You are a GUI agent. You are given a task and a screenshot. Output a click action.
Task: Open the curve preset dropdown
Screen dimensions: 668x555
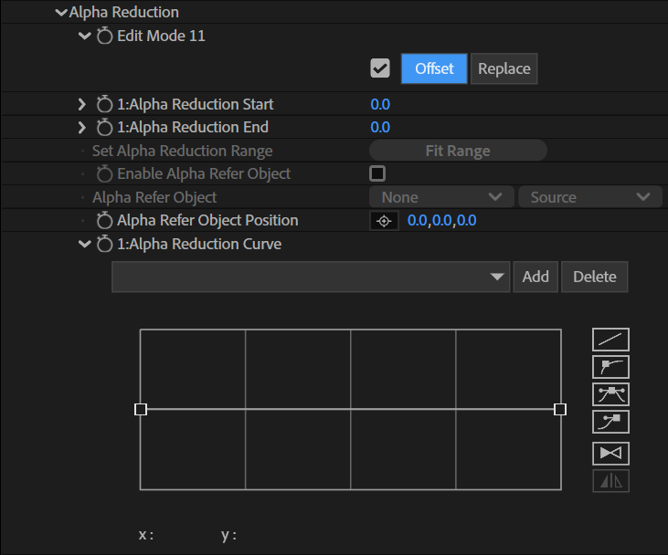(311, 277)
